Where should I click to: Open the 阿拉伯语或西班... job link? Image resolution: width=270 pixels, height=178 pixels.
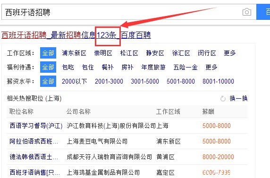tap(34, 142)
